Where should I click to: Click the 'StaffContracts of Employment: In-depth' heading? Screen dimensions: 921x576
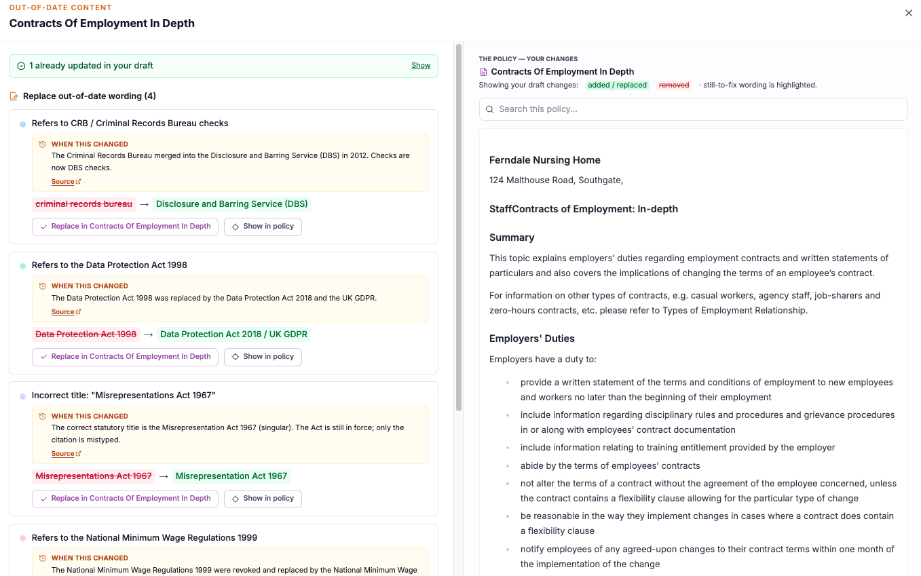tap(584, 209)
